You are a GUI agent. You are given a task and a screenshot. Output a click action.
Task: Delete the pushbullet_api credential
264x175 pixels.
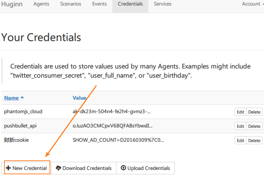[254, 126]
